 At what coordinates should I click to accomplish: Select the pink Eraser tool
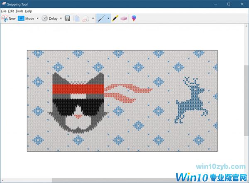pos(124,18)
